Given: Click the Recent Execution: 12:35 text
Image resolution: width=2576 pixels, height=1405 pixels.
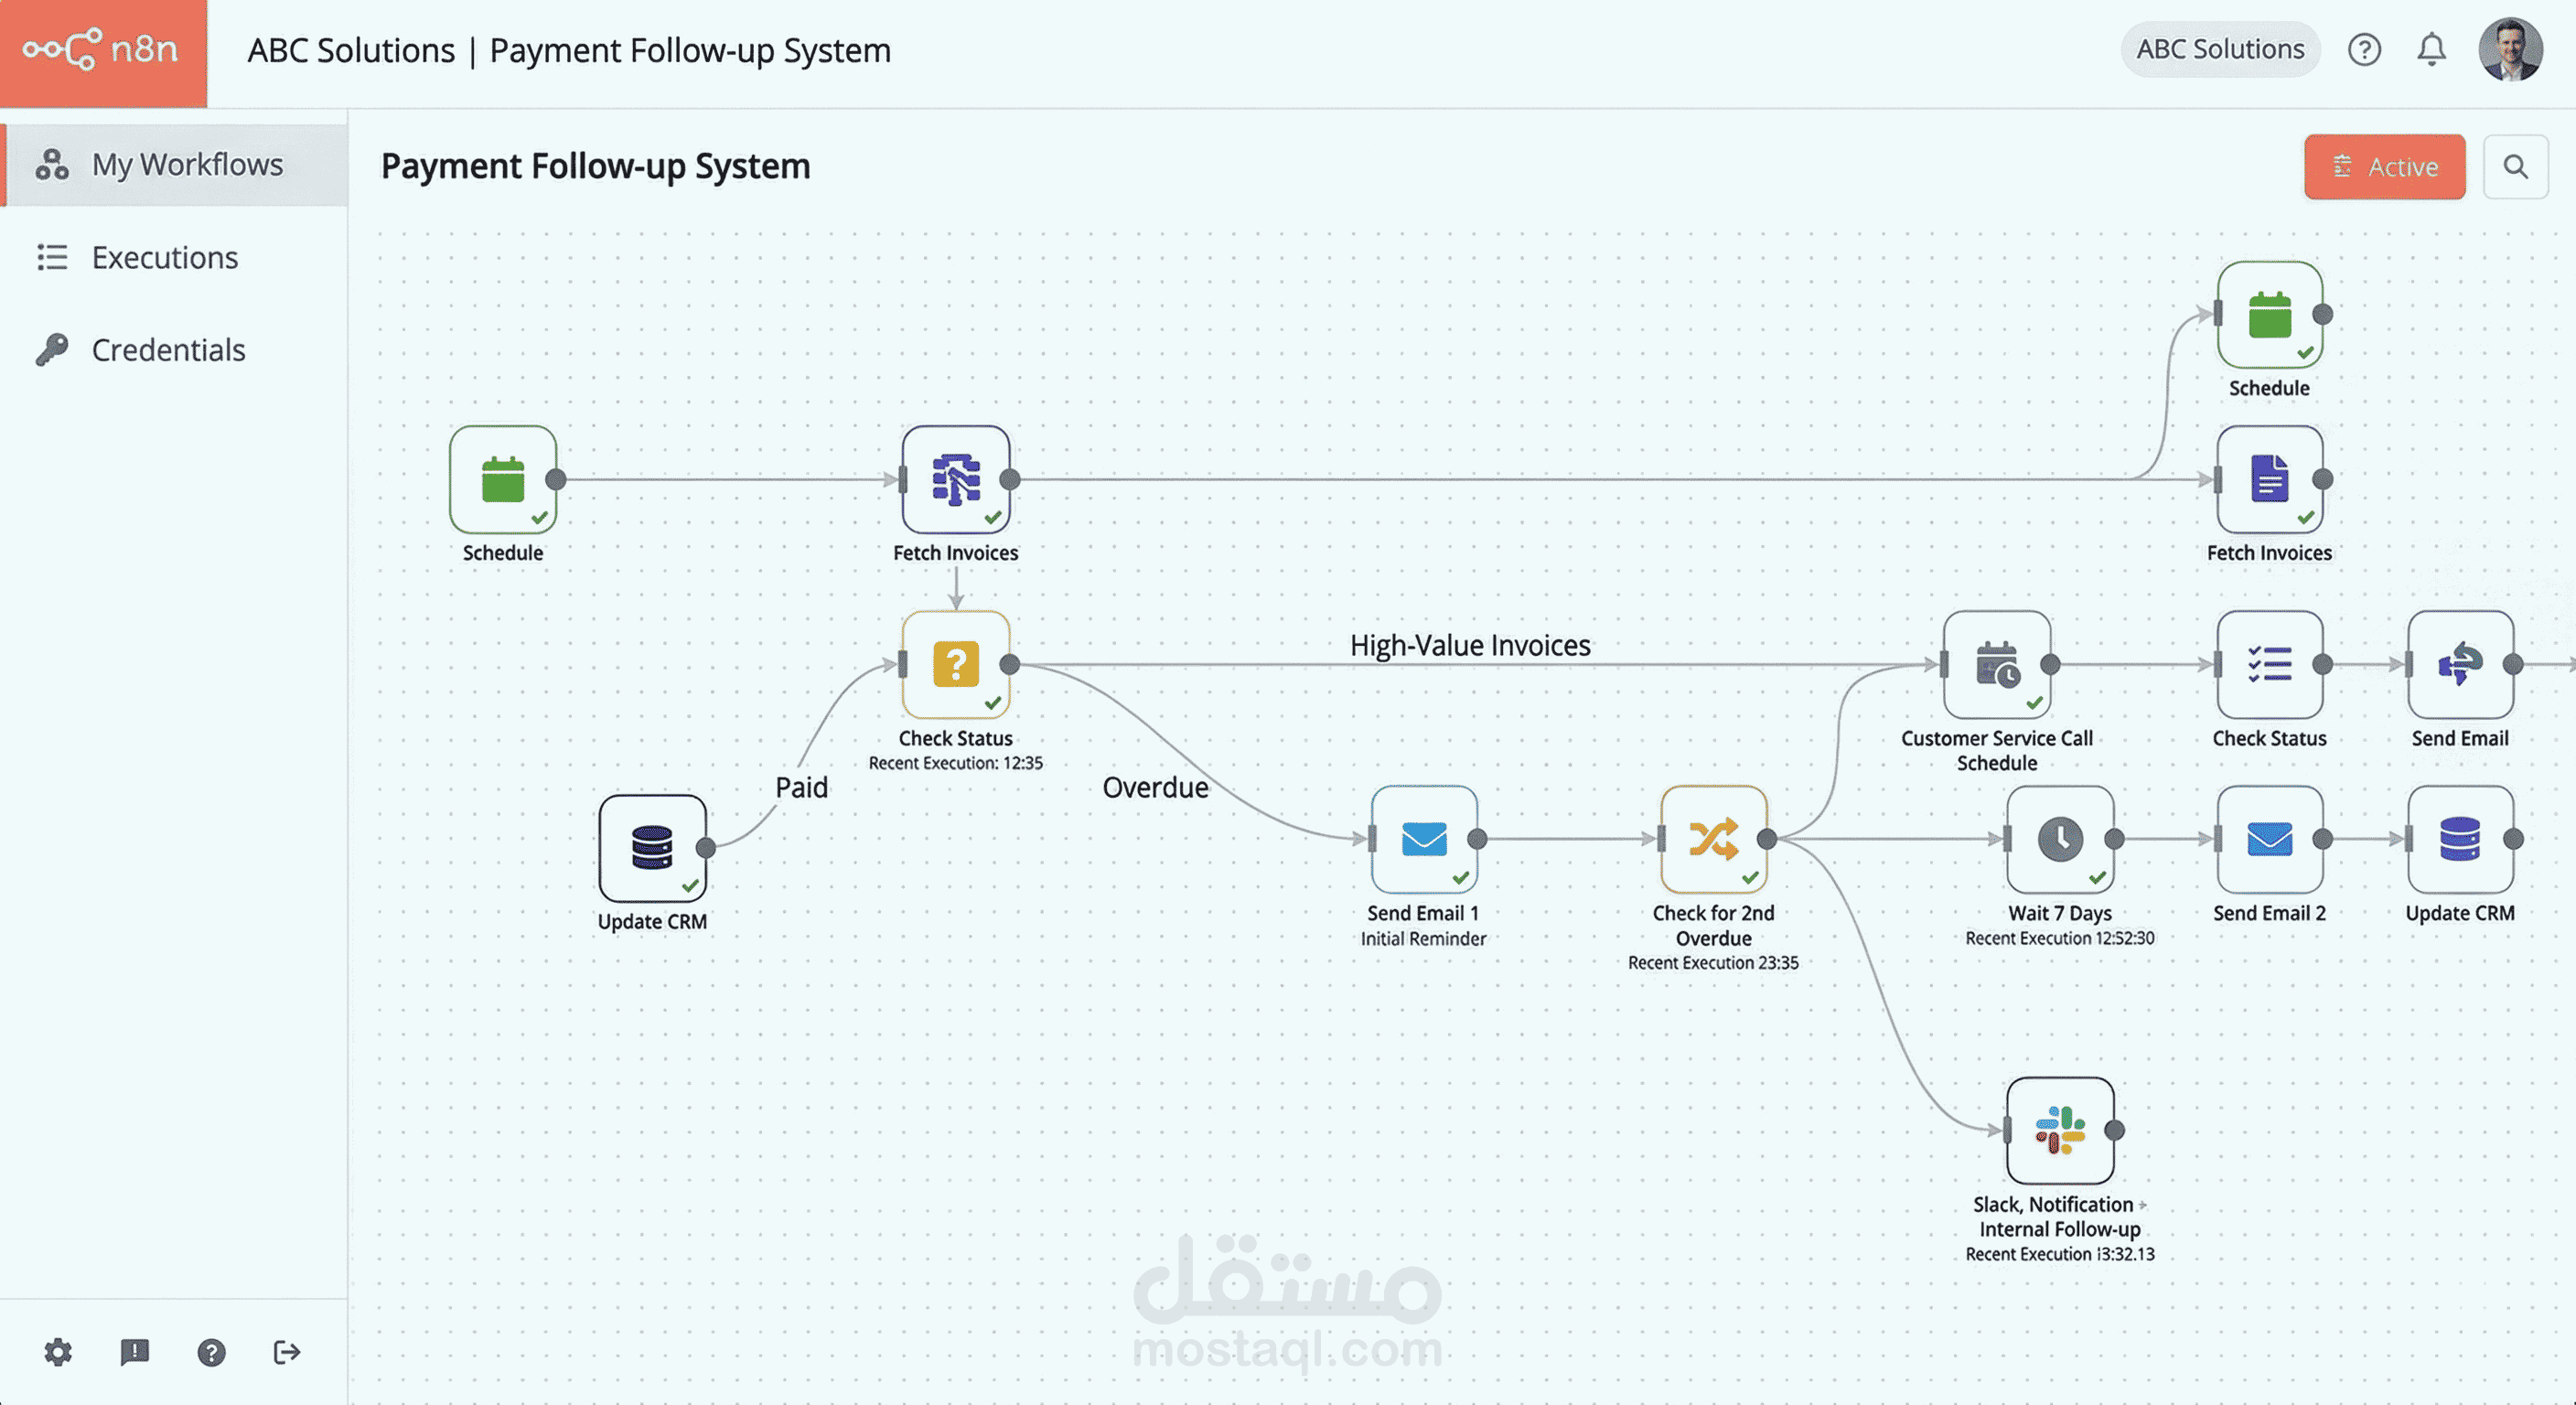Looking at the screenshot, I should (955, 763).
